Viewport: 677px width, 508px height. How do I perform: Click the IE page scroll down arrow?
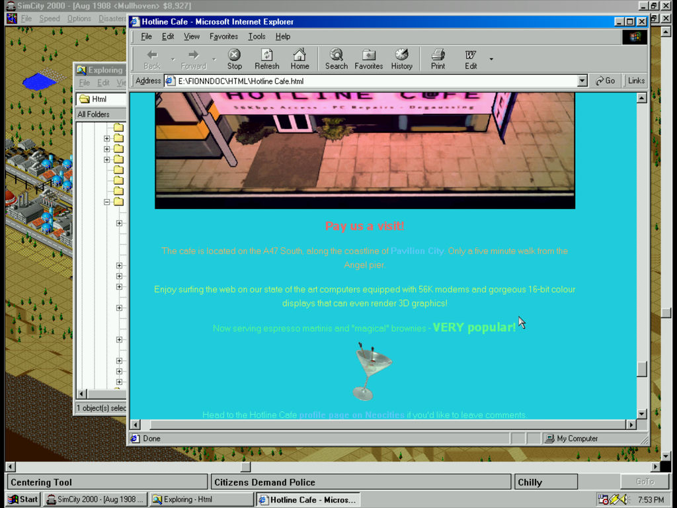pos(641,414)
